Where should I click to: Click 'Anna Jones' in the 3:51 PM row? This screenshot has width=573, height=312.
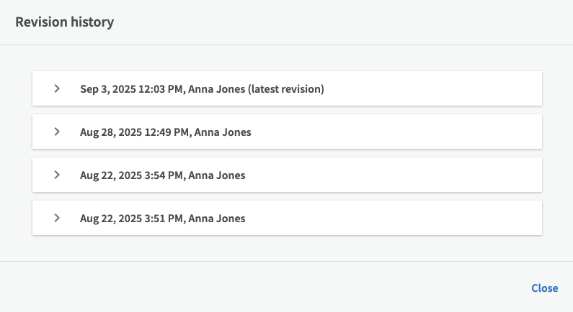click(216, 219)
